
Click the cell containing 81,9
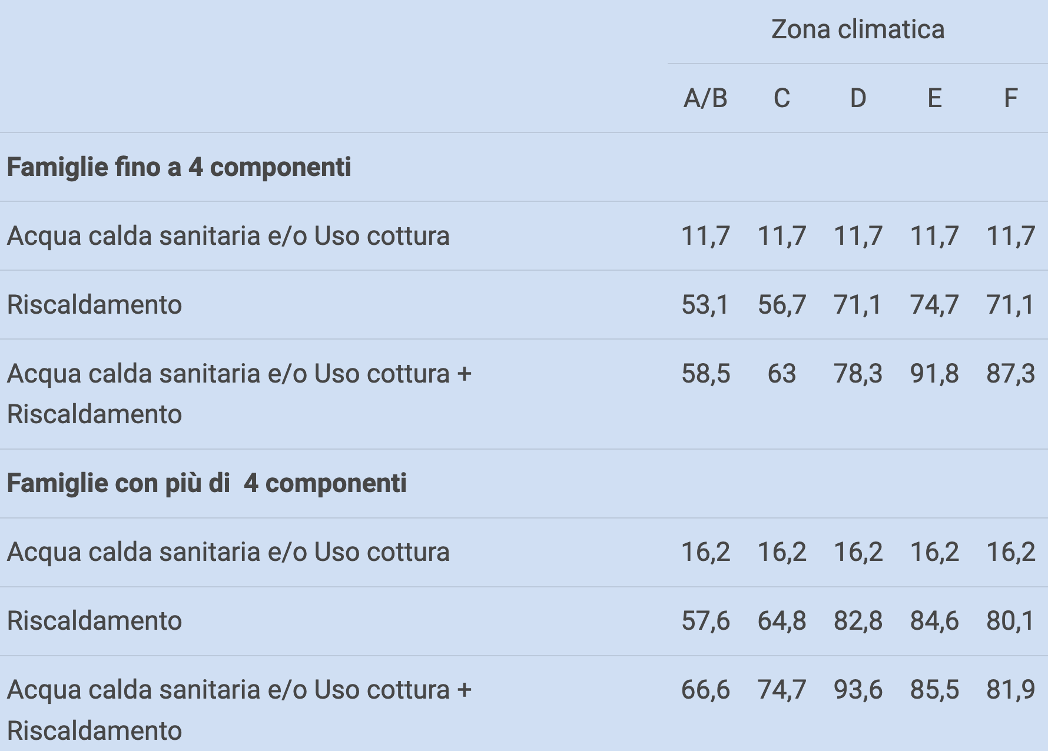click(1010, 690)
